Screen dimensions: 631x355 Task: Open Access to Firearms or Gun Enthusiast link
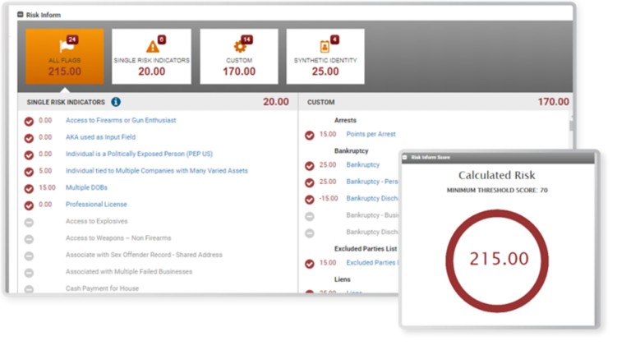pos(121,120)
